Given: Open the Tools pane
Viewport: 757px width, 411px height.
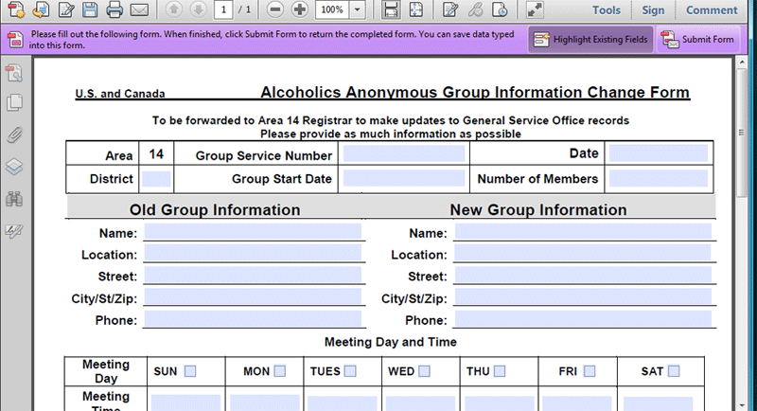Looking at the screenshot, I should [607, 10].
